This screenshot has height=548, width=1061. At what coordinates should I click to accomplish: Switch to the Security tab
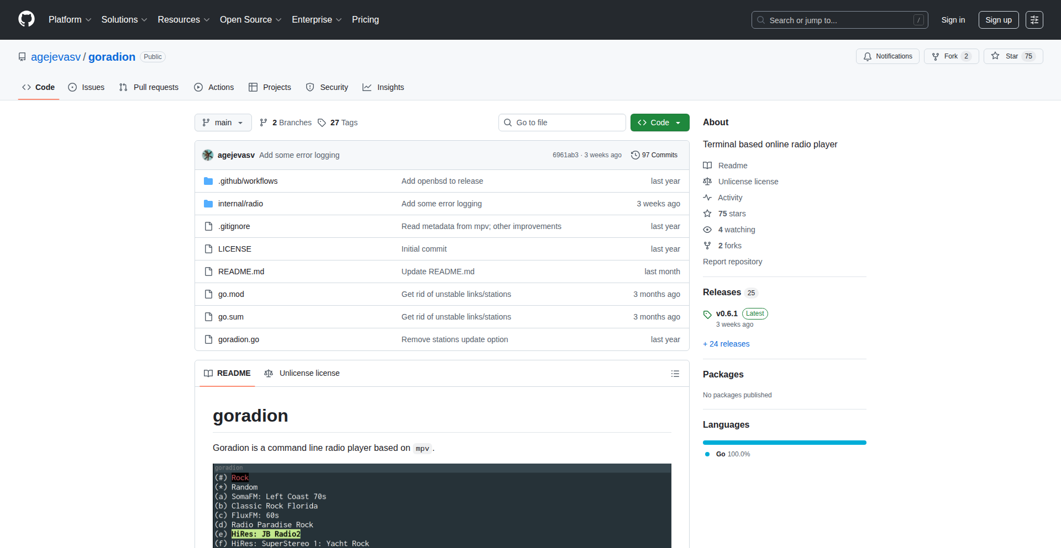[327, 87]
